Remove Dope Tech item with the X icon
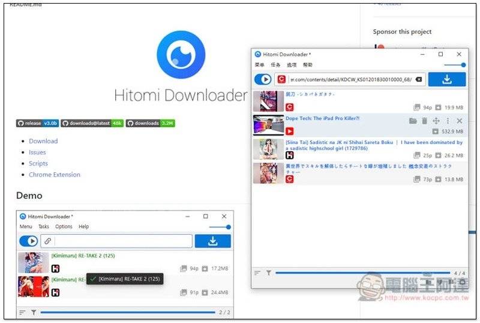Image resolution: width=480 pixels, height=323 pixels. click(x=459, y=121)
